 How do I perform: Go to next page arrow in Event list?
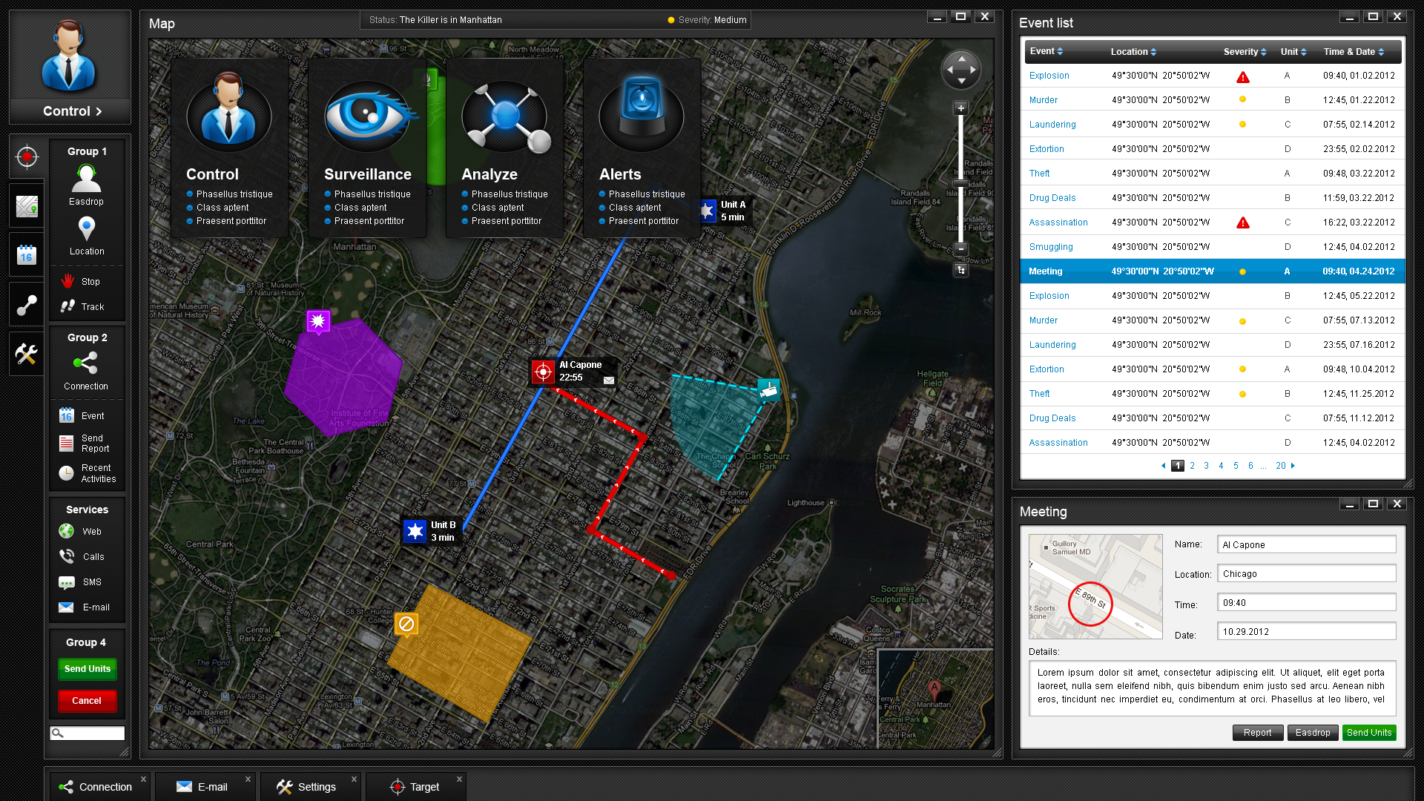[1293, 466]
